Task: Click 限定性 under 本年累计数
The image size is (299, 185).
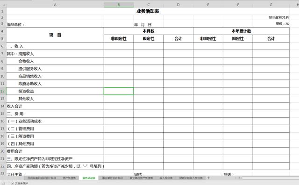Action: click(x=238, y=39)
